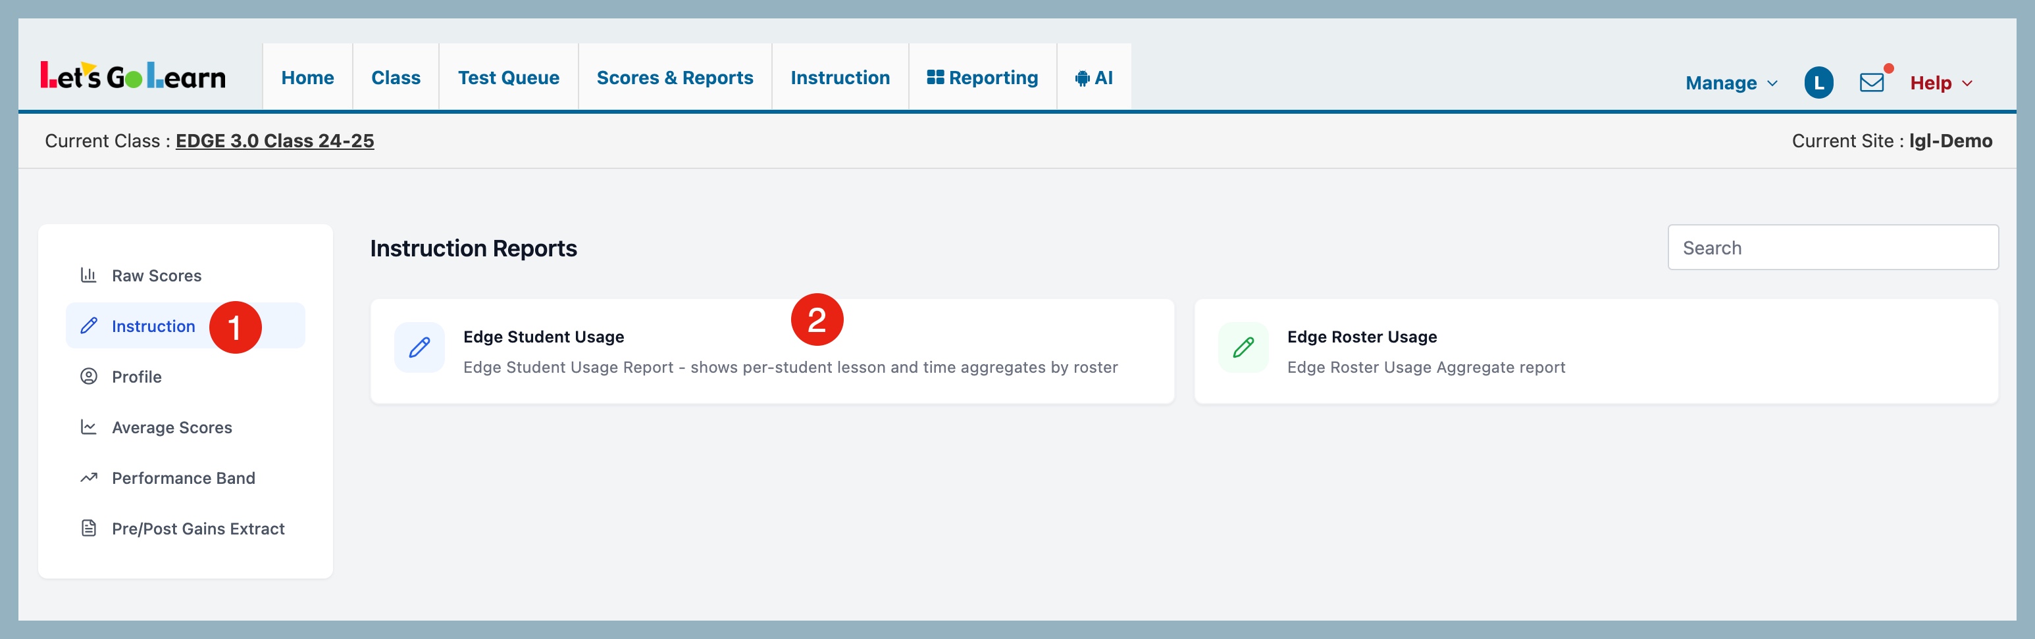Click the Pre/Post Gains Extract document icon
Image resolution: width=2035 pixels, height=639 pixels.
coord(88,528)
